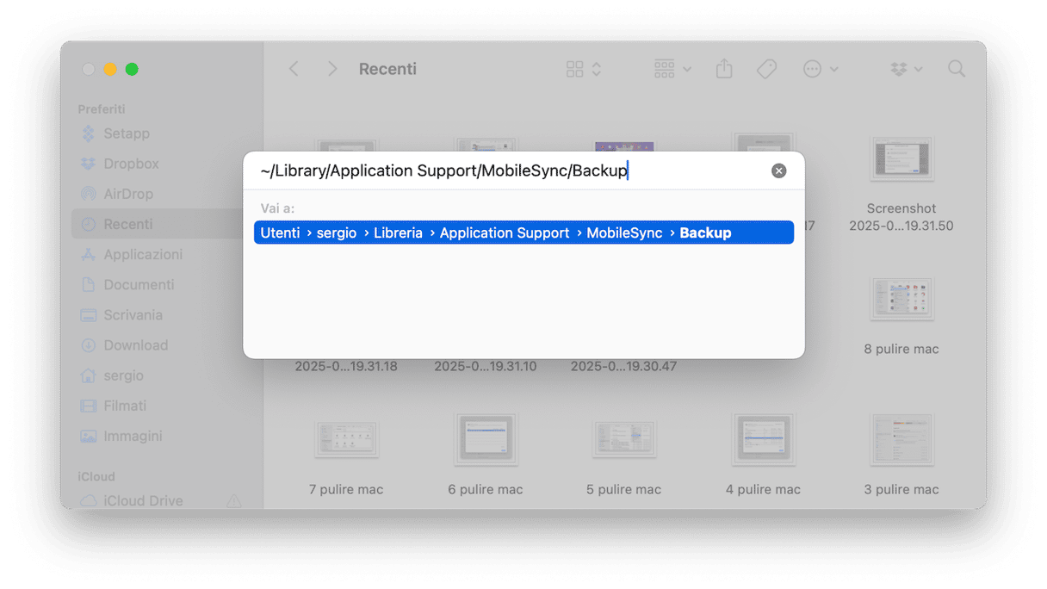The height and width of the screenshot is (589, 1047).
Task: Select the Backup path suggestion row
Action: click(523, 232)
